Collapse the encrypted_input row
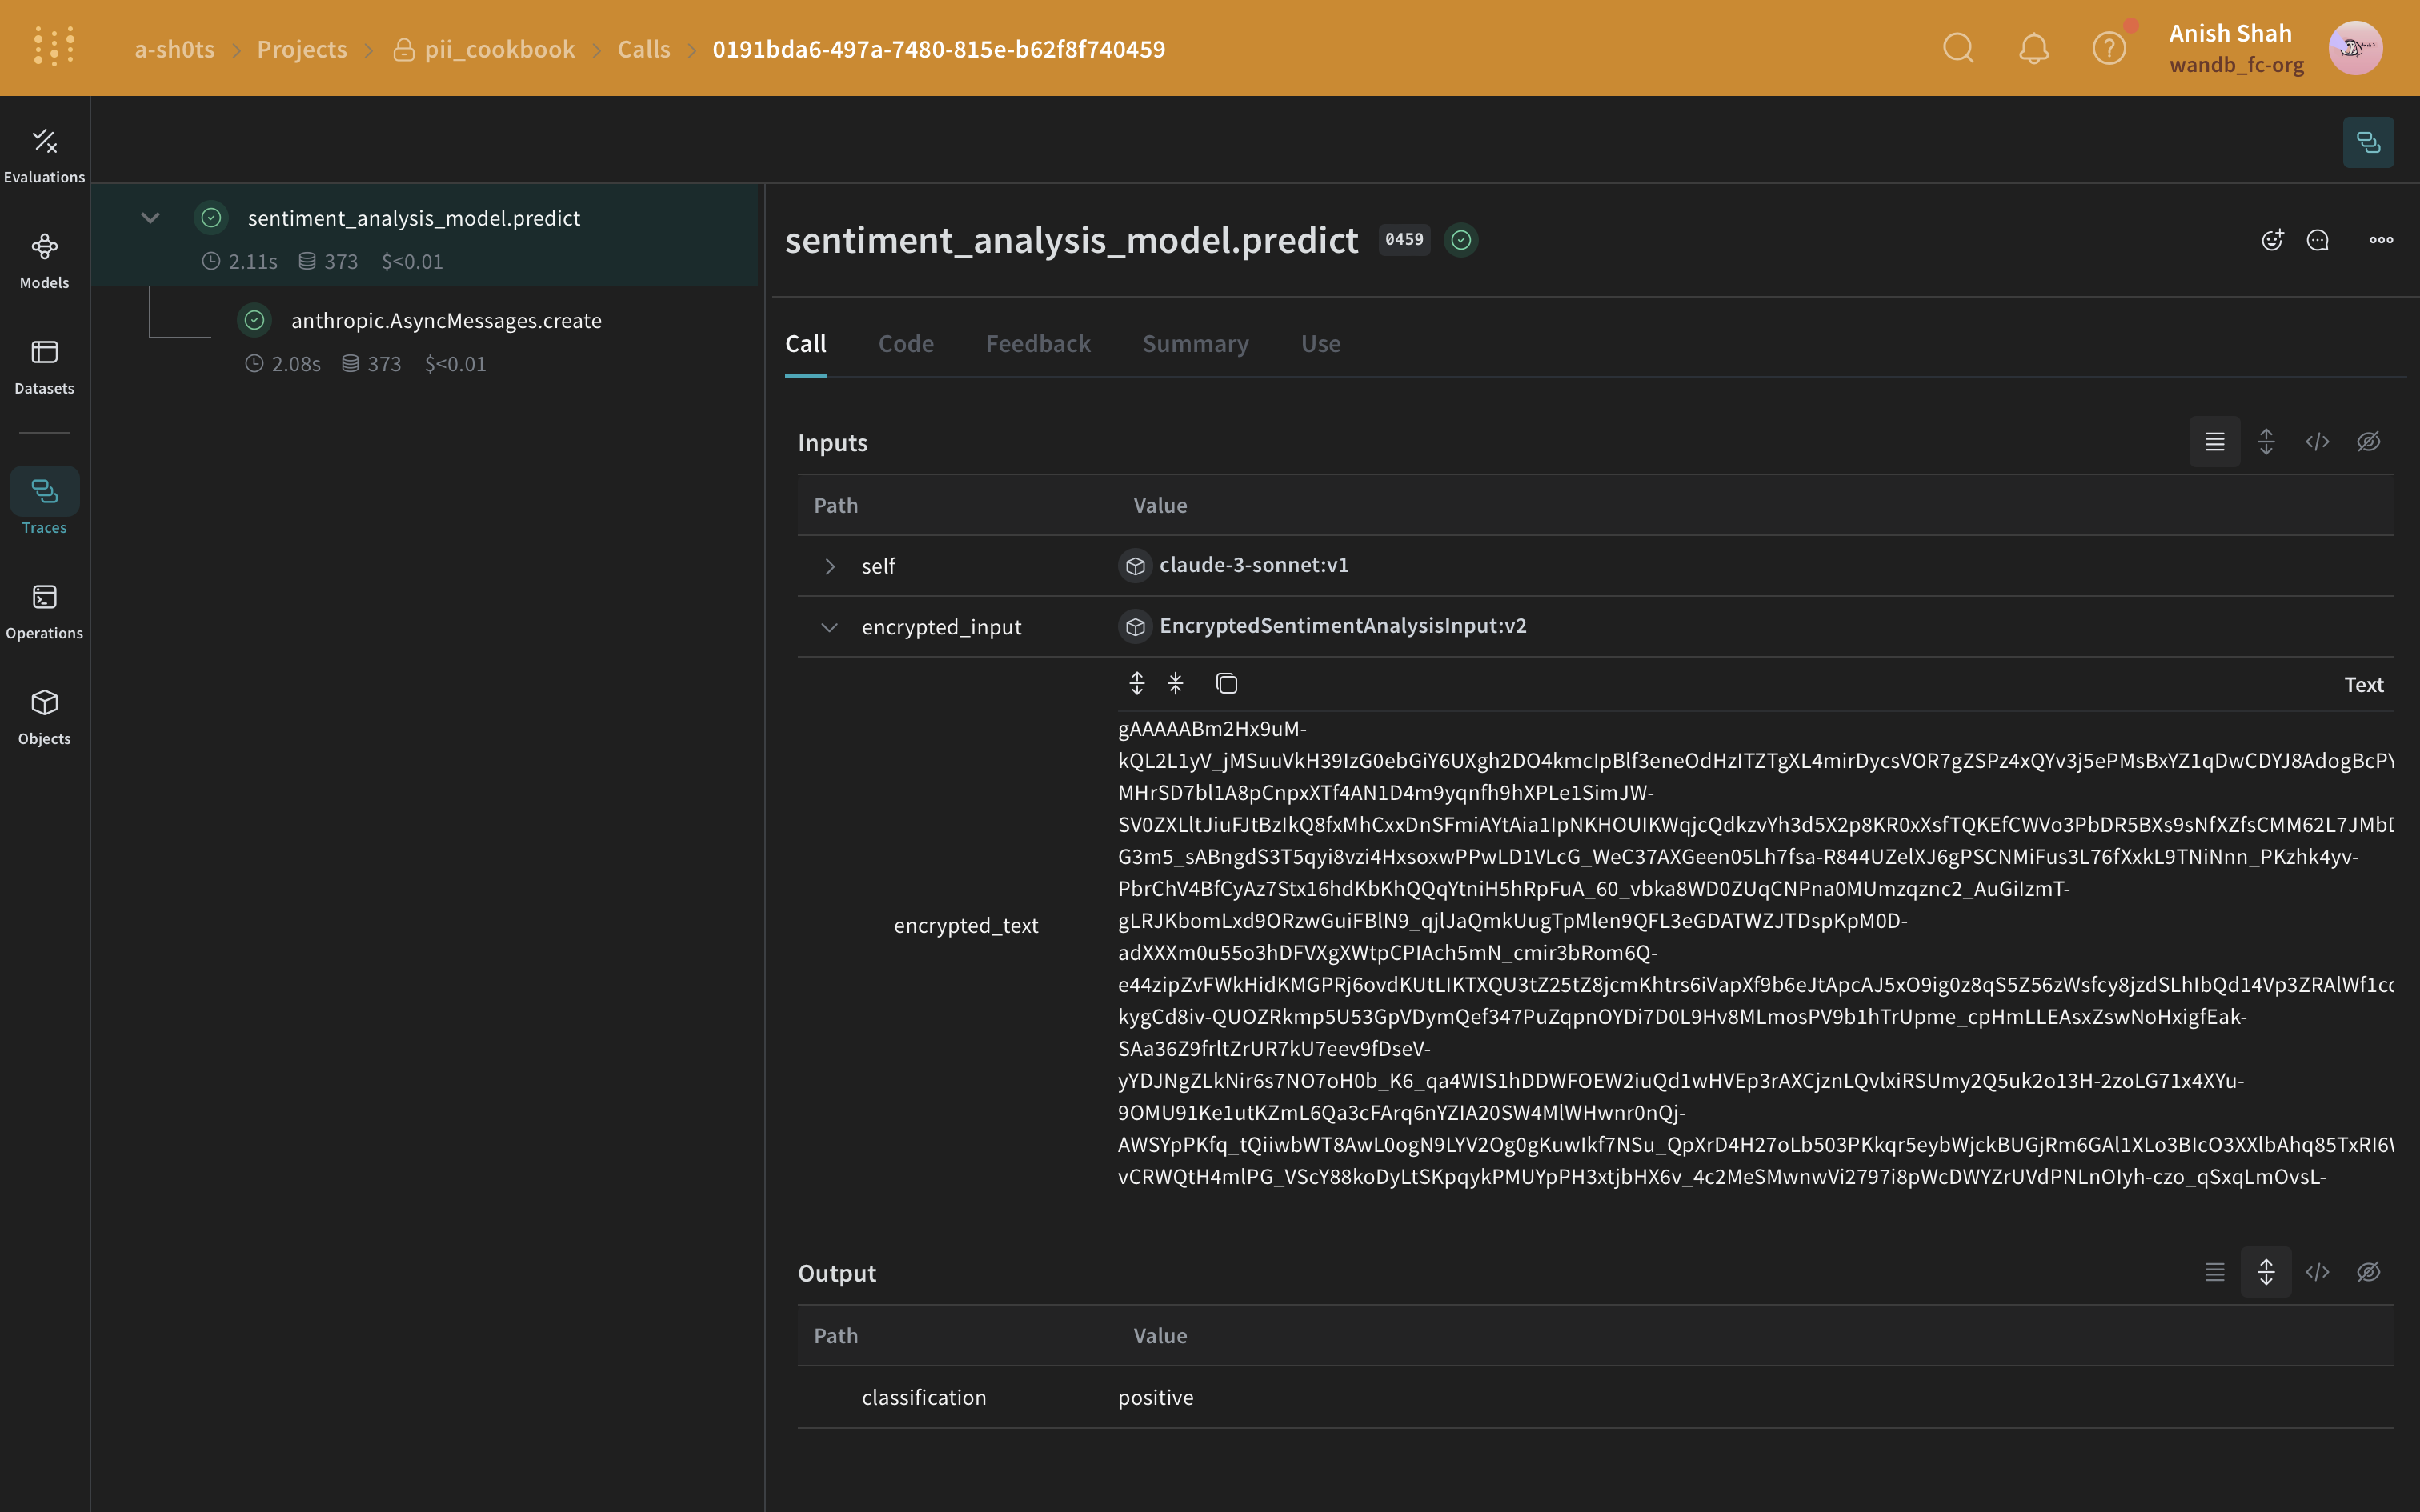2420x1512 pixels. [x=830, y=627]
